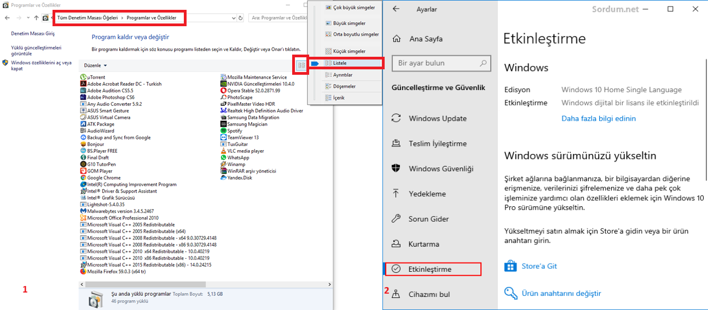Select the Opera Stable icon in the list
708x310 pixels.
point(223,91)
